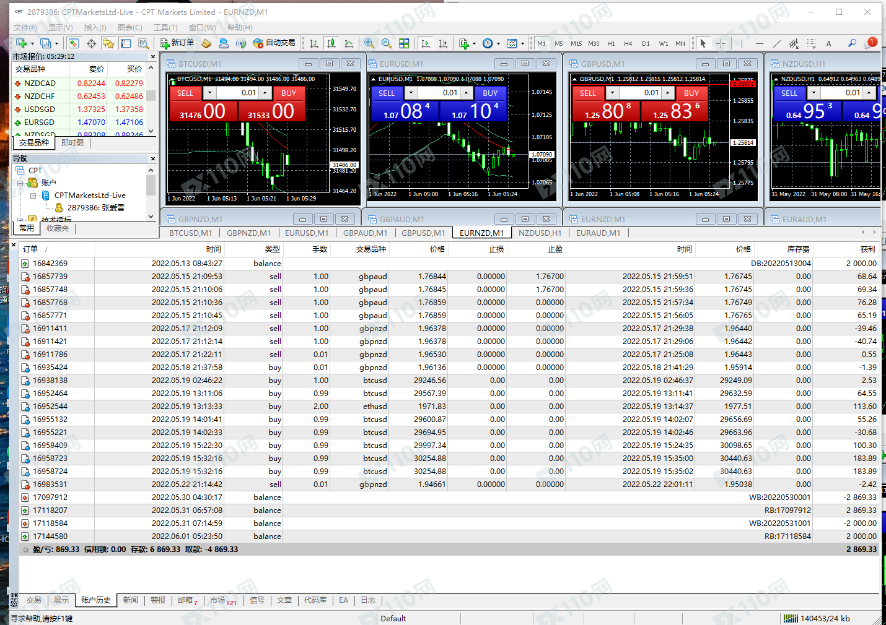Open the 图表(C) menu
The width and height of the screenshot is (886, 625).
tap(129, 27)
